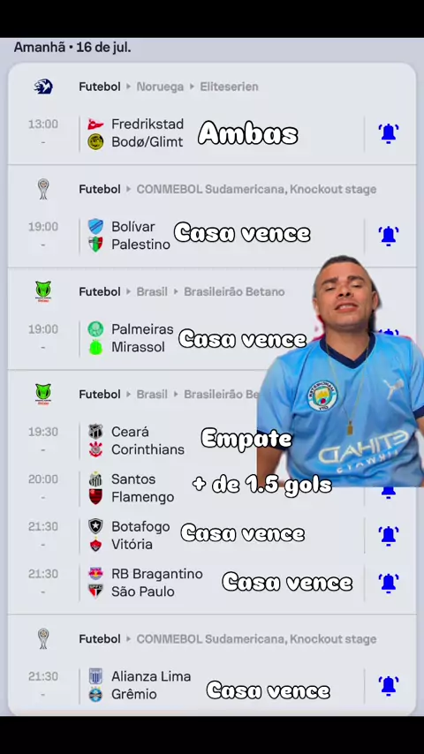Click the Botafogo team crest

tap(95, 526)
